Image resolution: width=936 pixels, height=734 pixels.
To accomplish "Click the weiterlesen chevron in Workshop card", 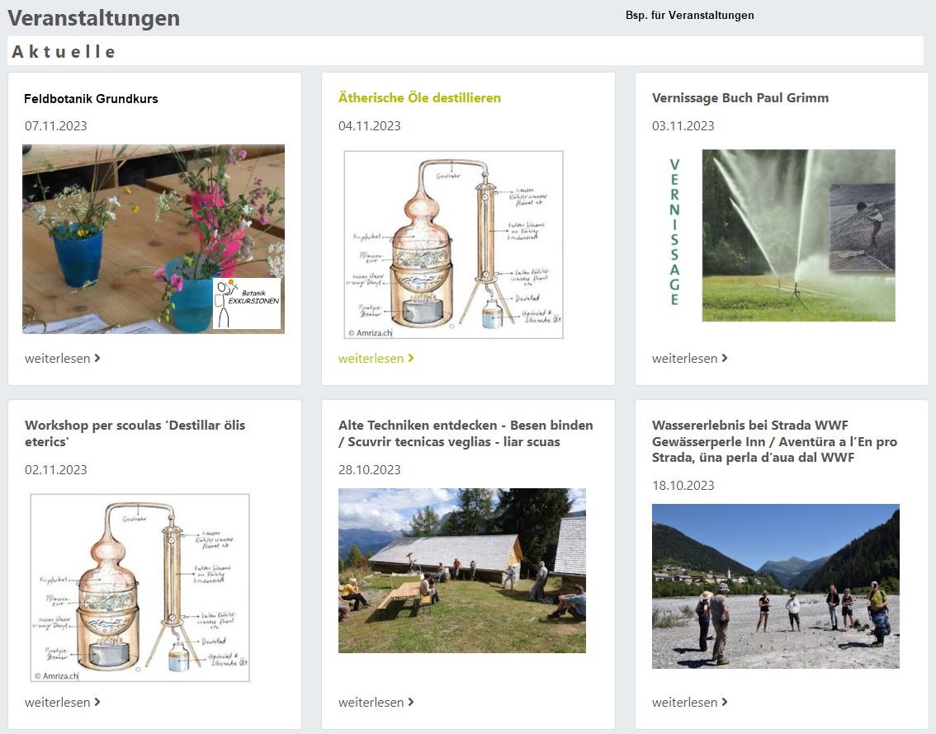I will pos(97,702).
